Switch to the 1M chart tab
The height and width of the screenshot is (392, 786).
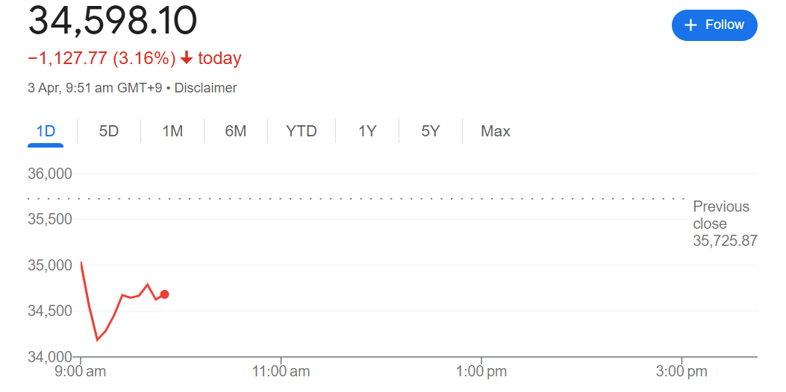click(x=172, y=131)
